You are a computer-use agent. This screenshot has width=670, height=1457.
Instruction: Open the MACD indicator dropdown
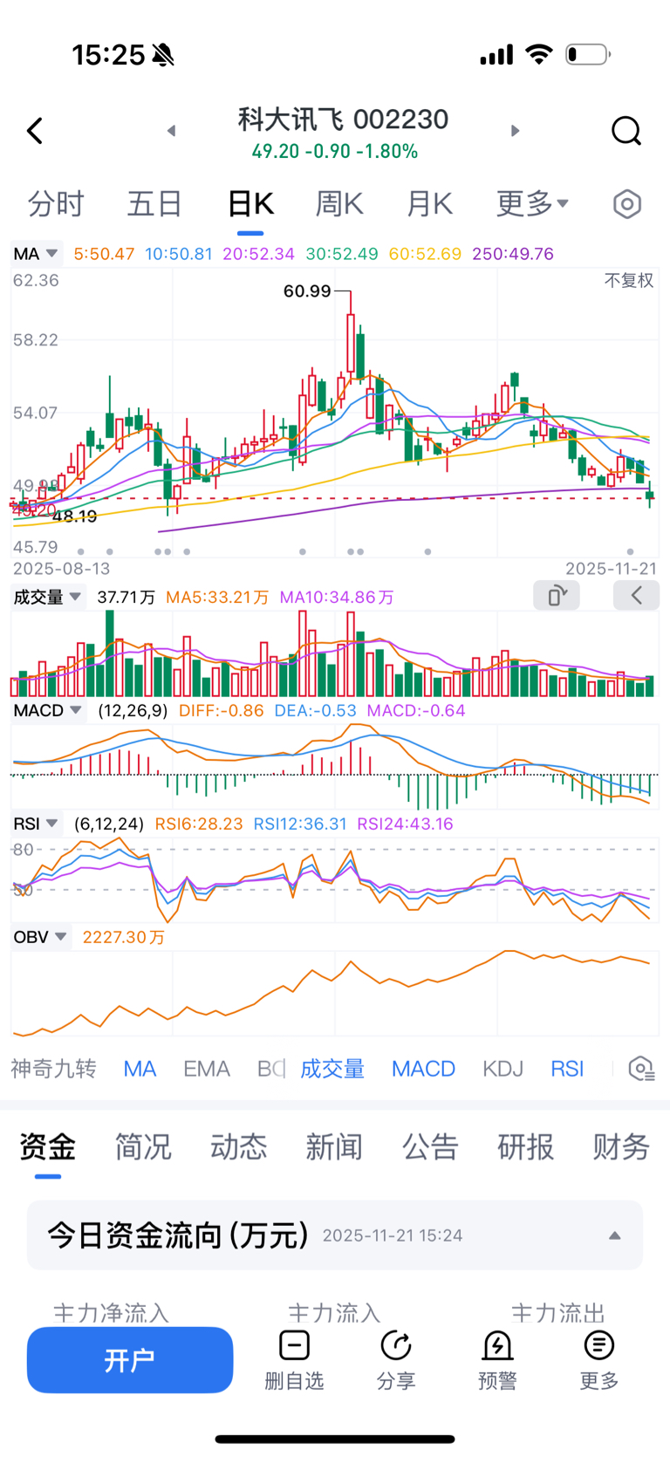[48, 710]
